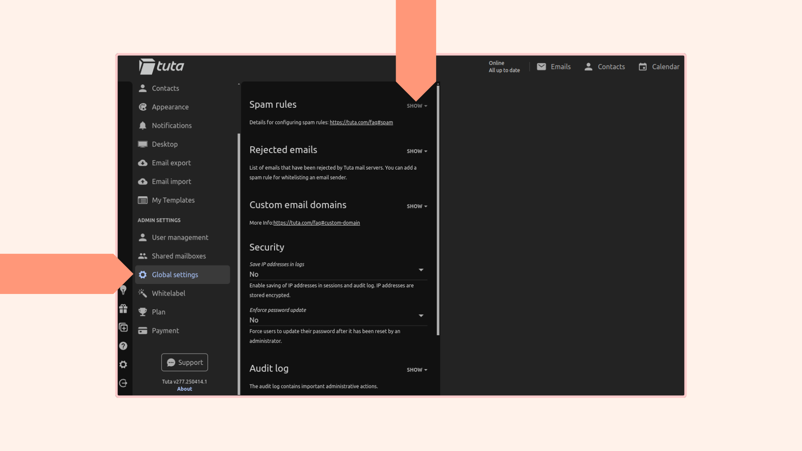Click the lightbulb icon in the left rail
The width and height of the screenshot is (802, 451).
point(123,290)
